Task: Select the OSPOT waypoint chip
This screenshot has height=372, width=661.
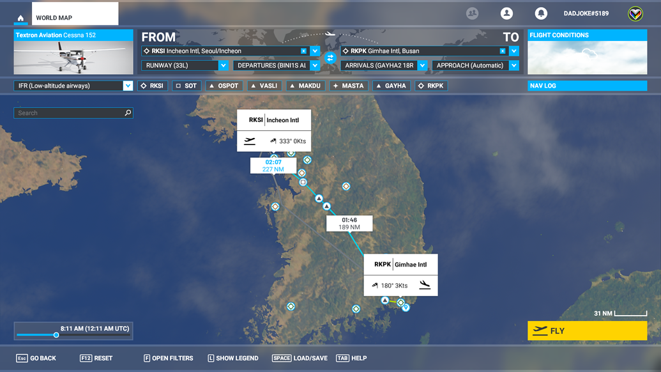Action: click(224, 85)
